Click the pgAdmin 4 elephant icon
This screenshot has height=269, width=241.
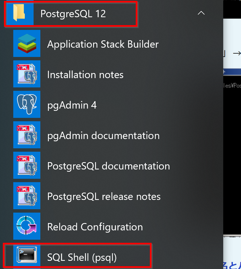pos(27,104)
